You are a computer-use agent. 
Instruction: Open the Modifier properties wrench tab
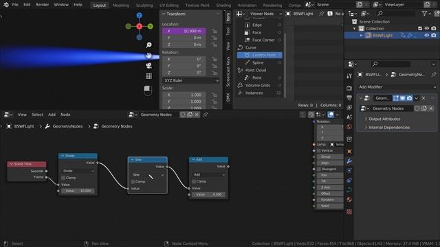click(x=349, y=161)
